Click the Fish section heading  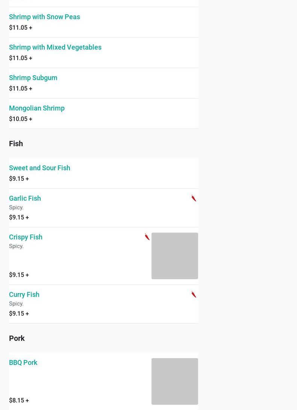point(16,144)
